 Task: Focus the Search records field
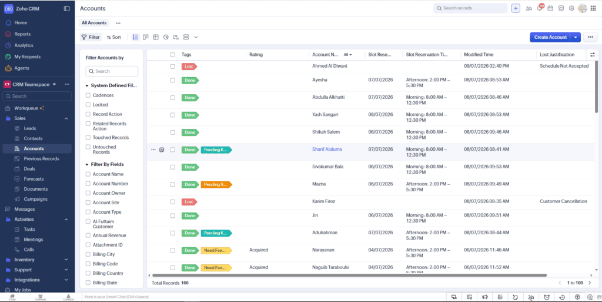(470, 8)
